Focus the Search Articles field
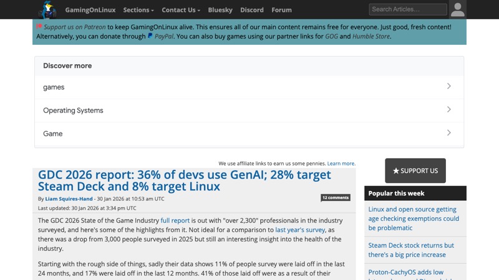The height and width of the screenshot is (280, 499). pyautogui.click(x=408, y=9)
